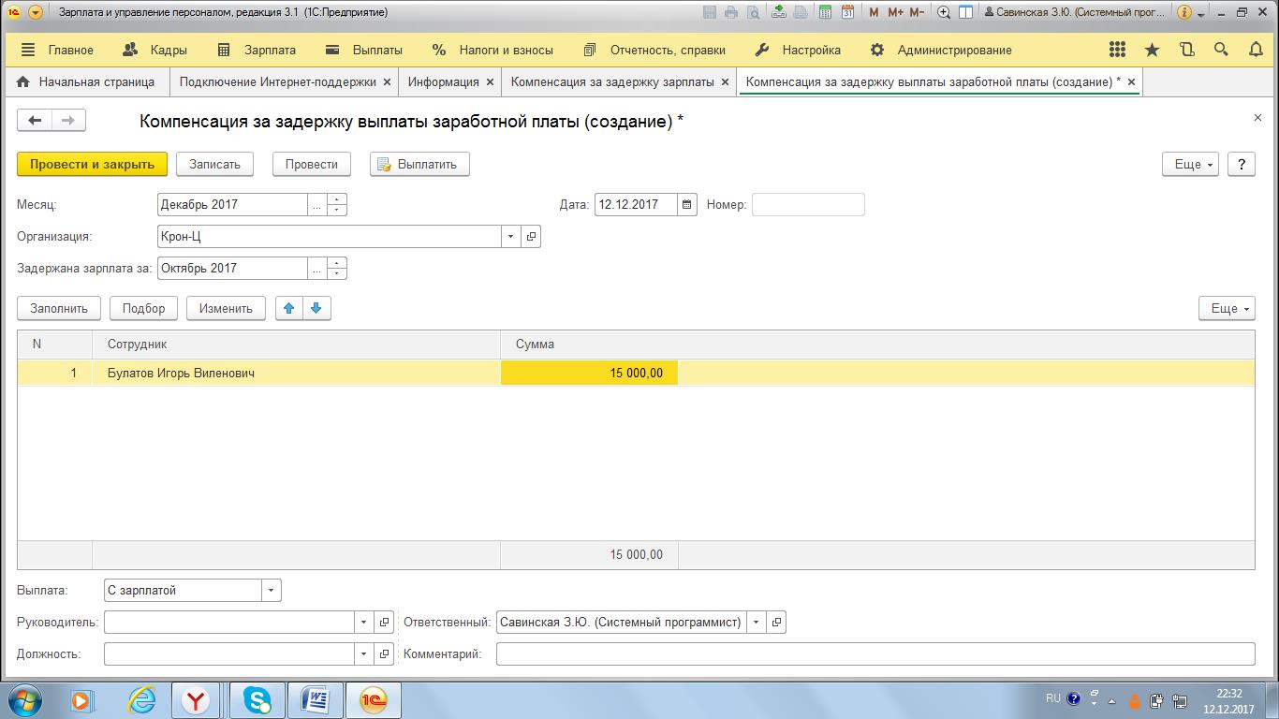1279x719 pixels.
Task: Open the upper Еще dropdown menu
Action: 1193,164
